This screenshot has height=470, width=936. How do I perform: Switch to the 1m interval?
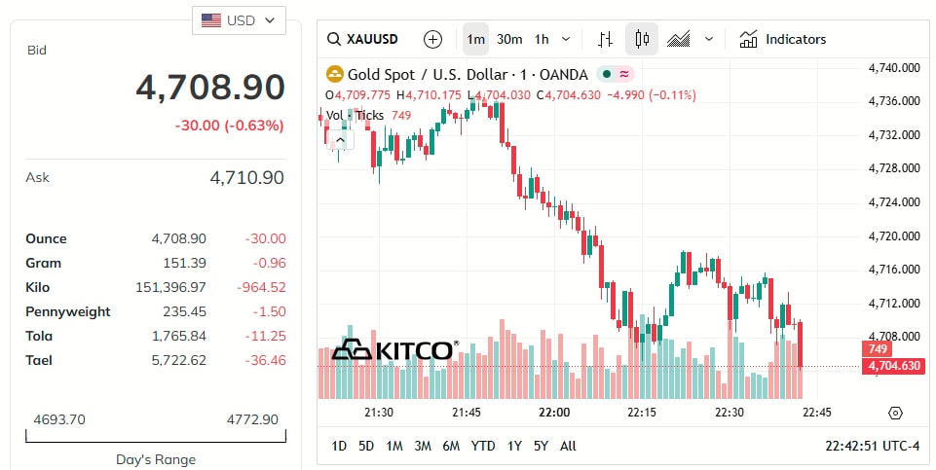coord(475,40)
